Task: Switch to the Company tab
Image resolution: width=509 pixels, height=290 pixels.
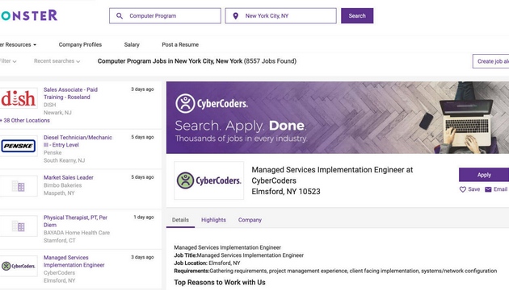Action: 250,220
